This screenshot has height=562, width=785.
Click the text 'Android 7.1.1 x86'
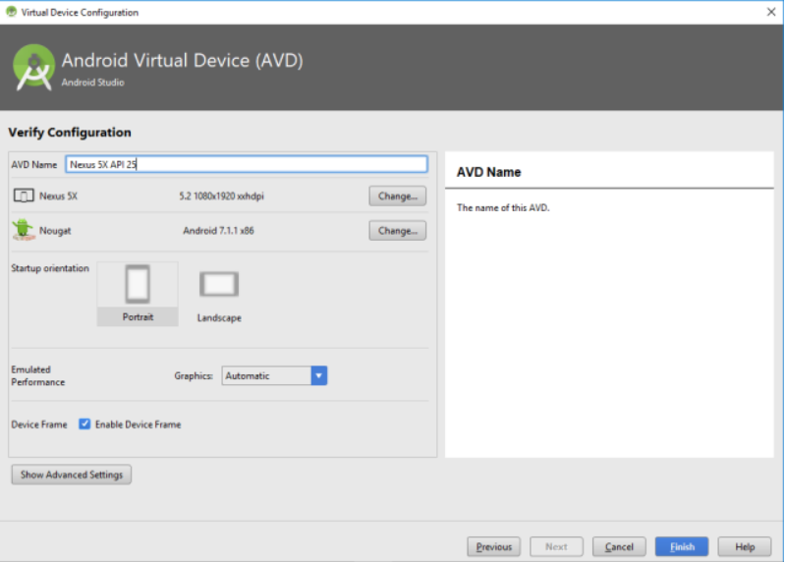pyautogui.click(x=218, y=231)
